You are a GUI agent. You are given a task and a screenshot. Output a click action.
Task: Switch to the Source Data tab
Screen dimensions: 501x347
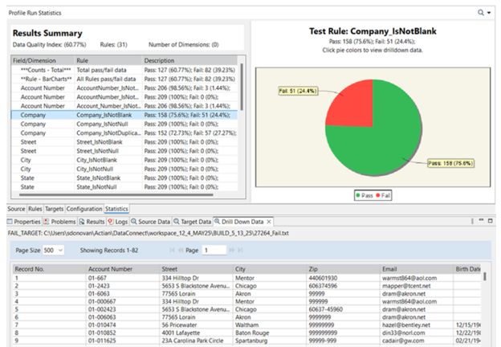(153, 221)
